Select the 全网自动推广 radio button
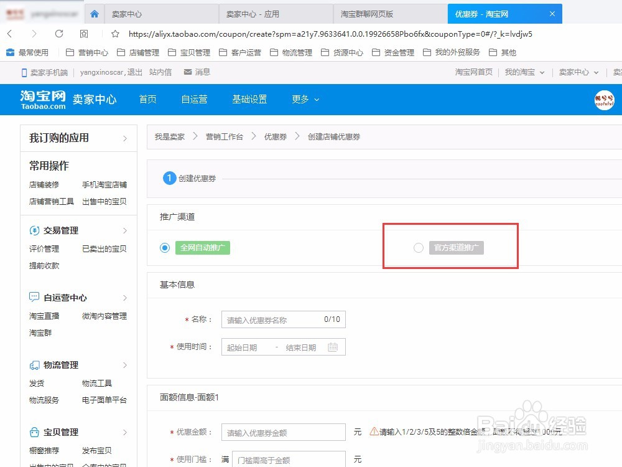Image resolution: width=622 pixels, height=467 pixels. pyautogui.click(x=164, y=248)
